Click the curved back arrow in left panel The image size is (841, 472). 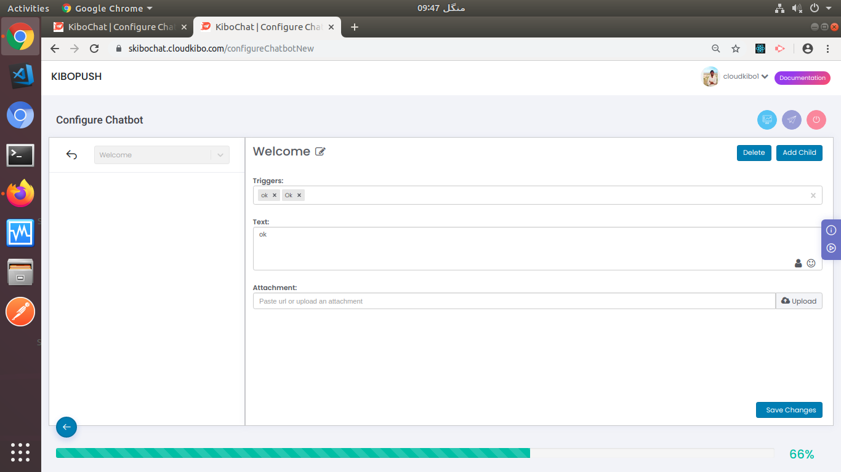[x=71, y=155]
